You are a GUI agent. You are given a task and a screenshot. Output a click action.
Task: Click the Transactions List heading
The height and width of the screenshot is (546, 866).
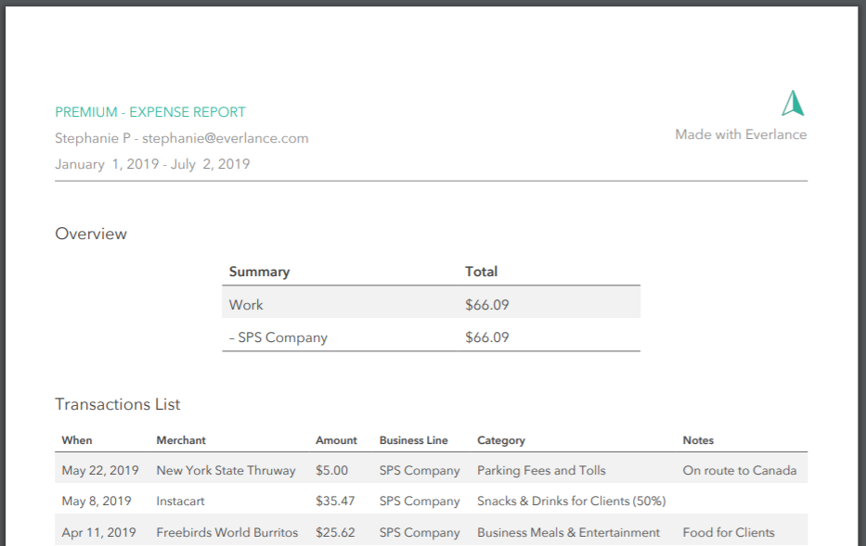pos(118,404)
